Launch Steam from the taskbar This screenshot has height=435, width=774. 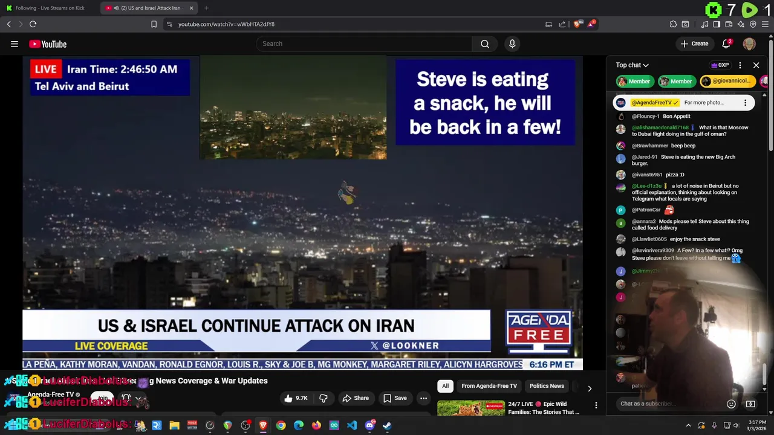point(387,425)
